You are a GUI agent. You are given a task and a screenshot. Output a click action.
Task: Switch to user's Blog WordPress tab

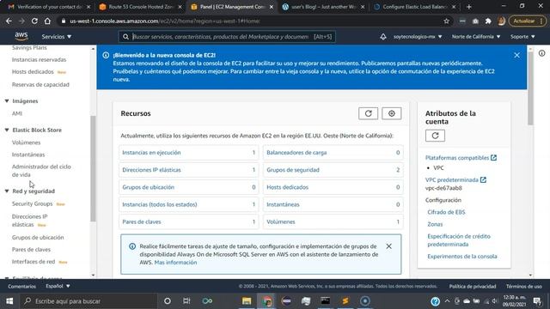click(323, 7)
